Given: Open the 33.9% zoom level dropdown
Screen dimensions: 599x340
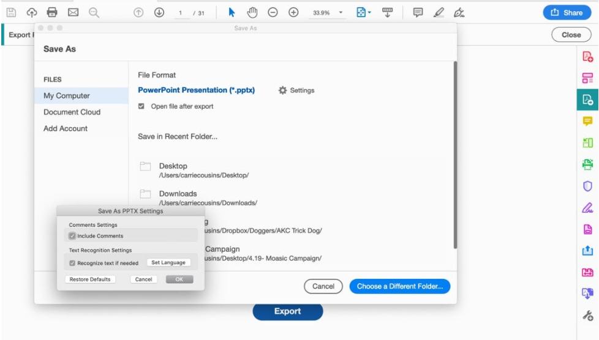Looking at the screenshot, I should click(328, 13).
